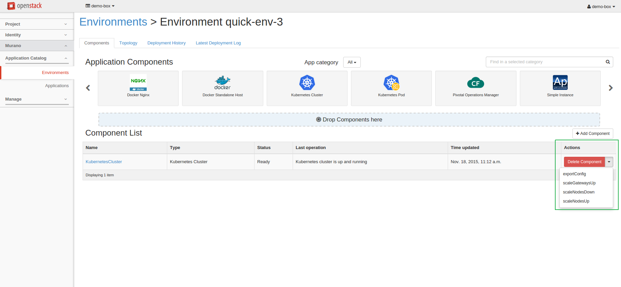The height and width of the screenshot is (287, 621).
Task: Open the Deployment History tab
Action: pos(166,43)
